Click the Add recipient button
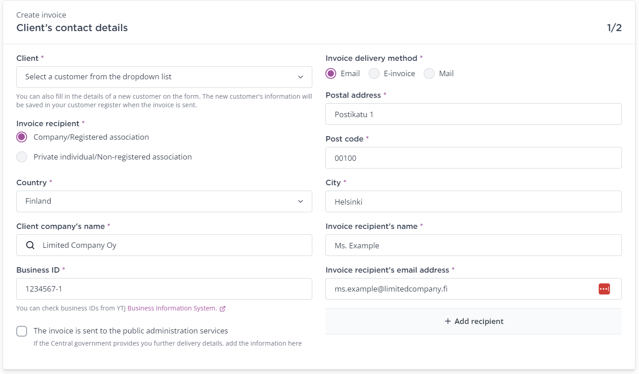639x374 pixels. click(x=473, y=321)
